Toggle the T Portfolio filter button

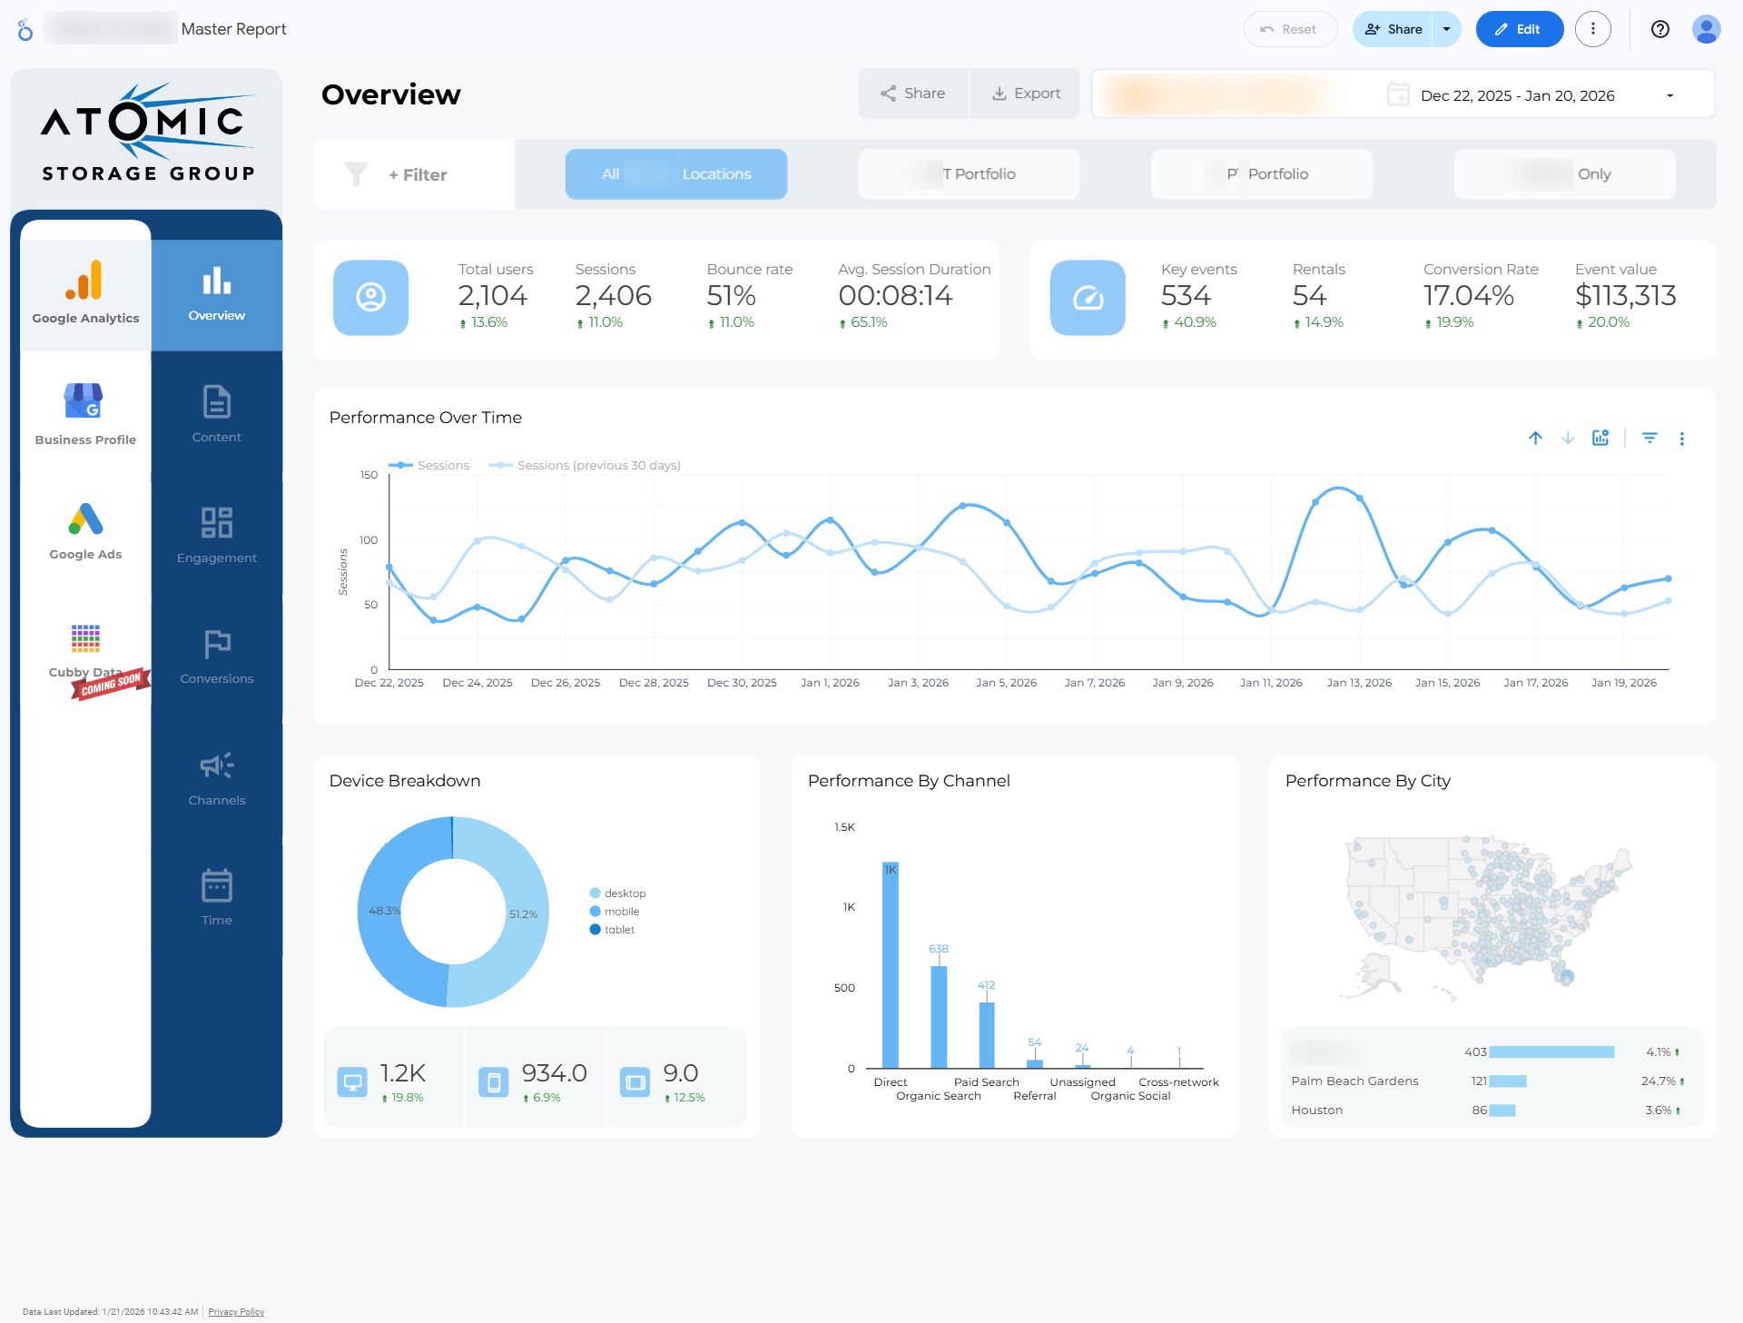969,174
